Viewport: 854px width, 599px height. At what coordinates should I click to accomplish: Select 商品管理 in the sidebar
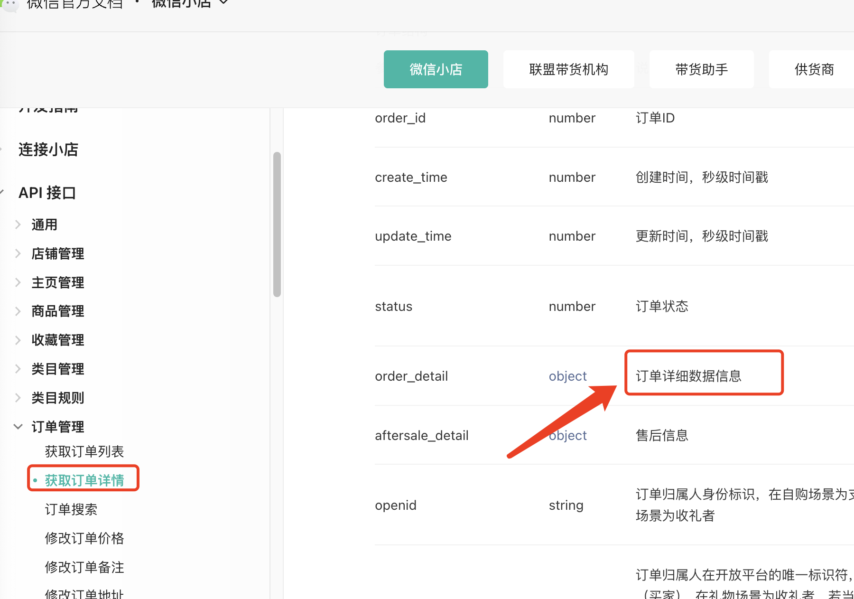coord(58,311)
